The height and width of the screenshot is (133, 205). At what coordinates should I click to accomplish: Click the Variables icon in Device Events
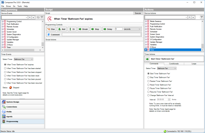click(x=5, y=42)
